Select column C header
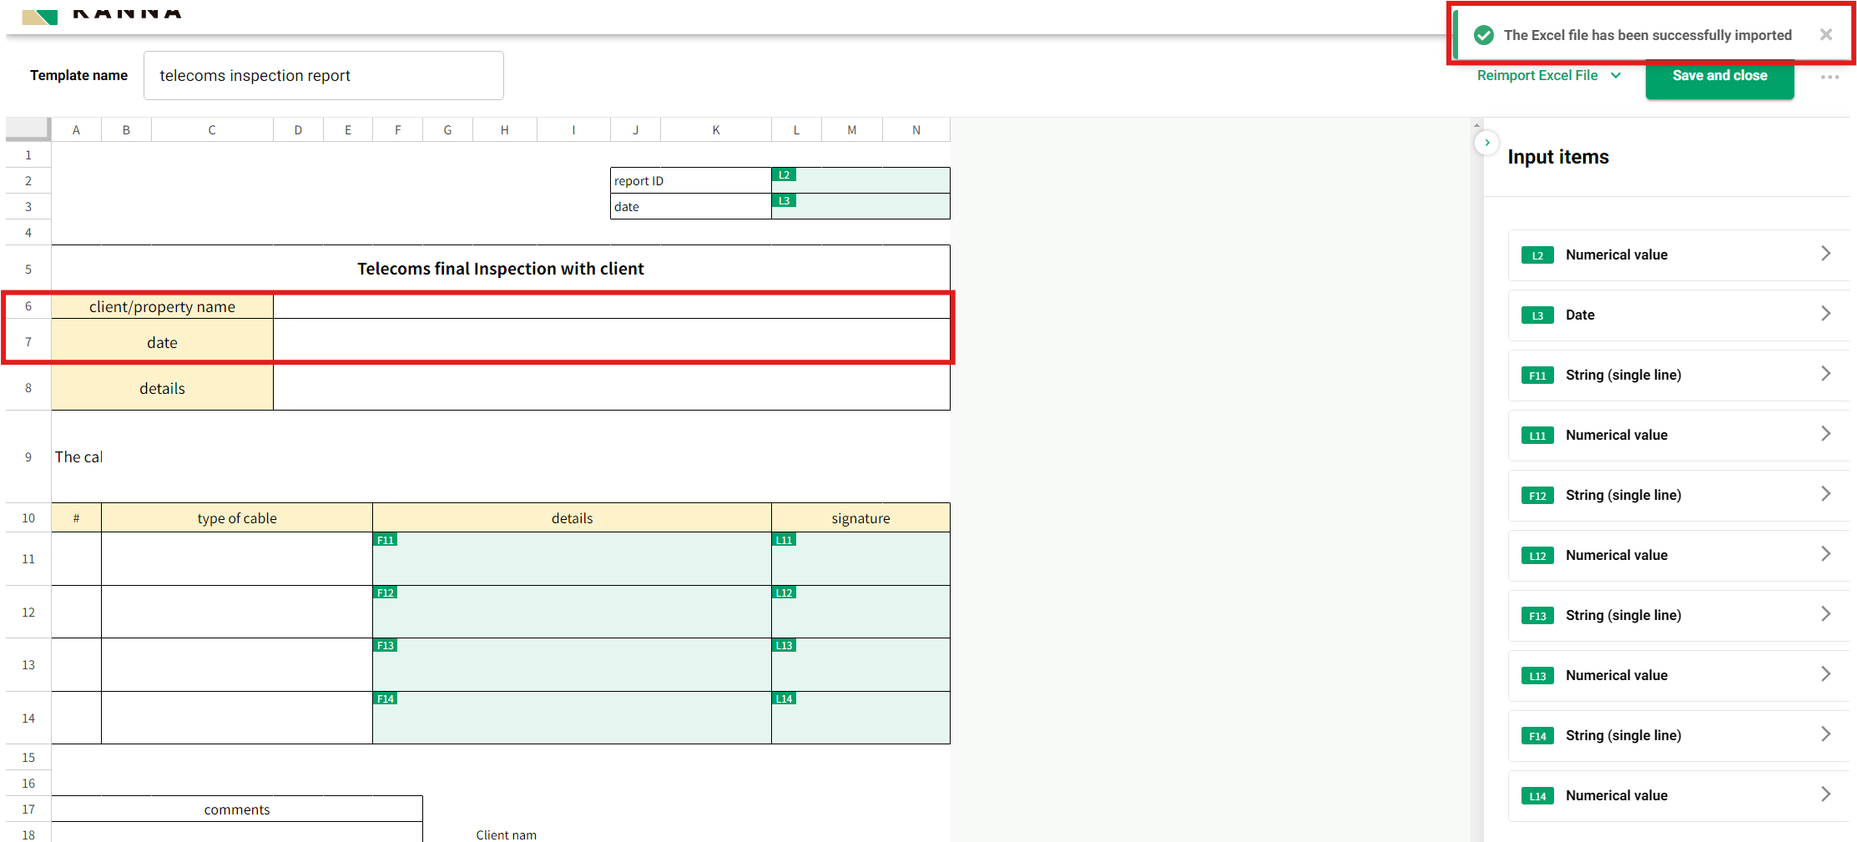This screenshot has height=842, width=1857. (212, 129)
